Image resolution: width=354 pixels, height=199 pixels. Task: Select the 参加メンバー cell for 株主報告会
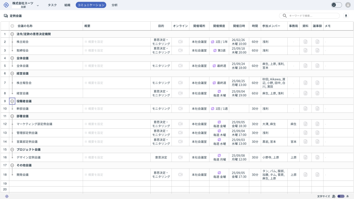(274, 83)
